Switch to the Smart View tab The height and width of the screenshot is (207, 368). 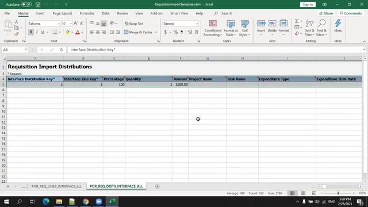click(x=179, y=13)
